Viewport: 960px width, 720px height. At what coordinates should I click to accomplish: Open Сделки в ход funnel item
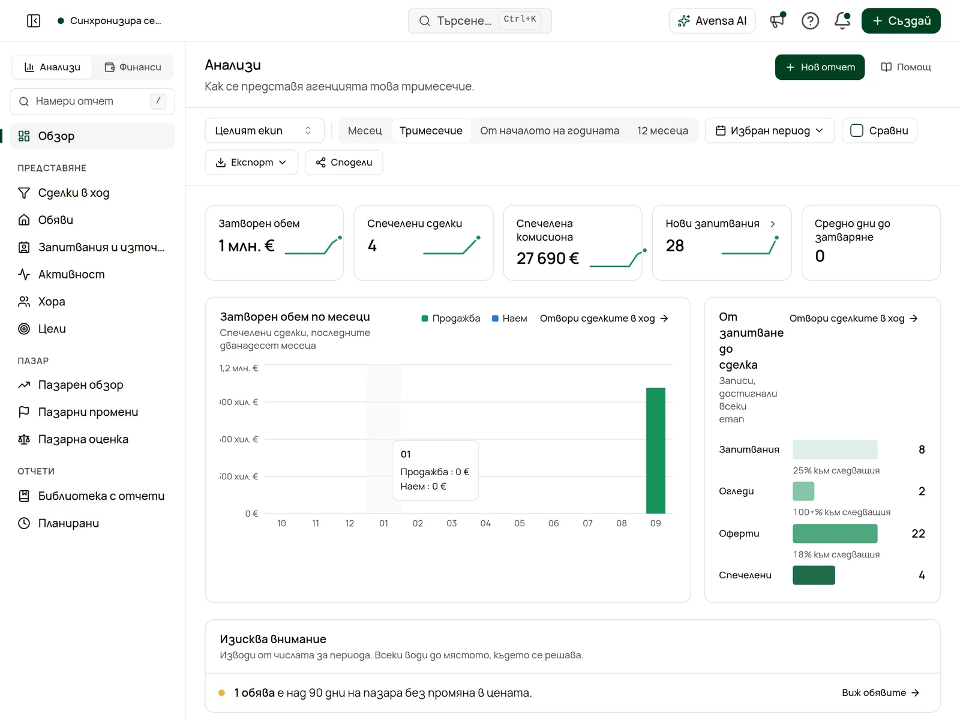(92, 193)
